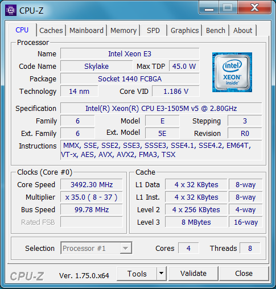
Task: Click the Technology value 14 nm
Action: (79, 91)
